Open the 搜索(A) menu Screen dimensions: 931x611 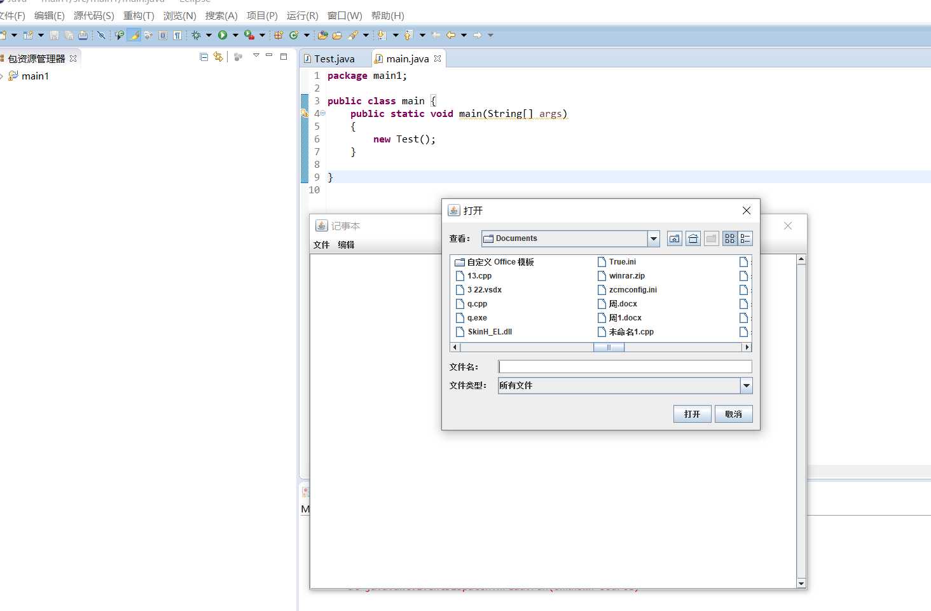(x=221, y=15)
